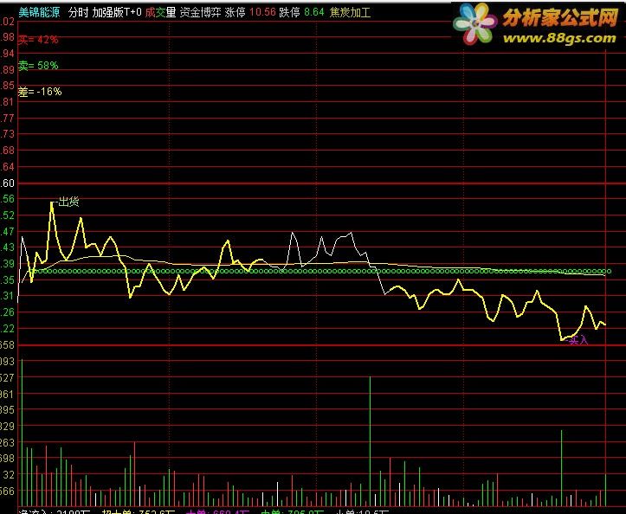
Task: Open the 资金博弈 indicator label
Action: 200,12
